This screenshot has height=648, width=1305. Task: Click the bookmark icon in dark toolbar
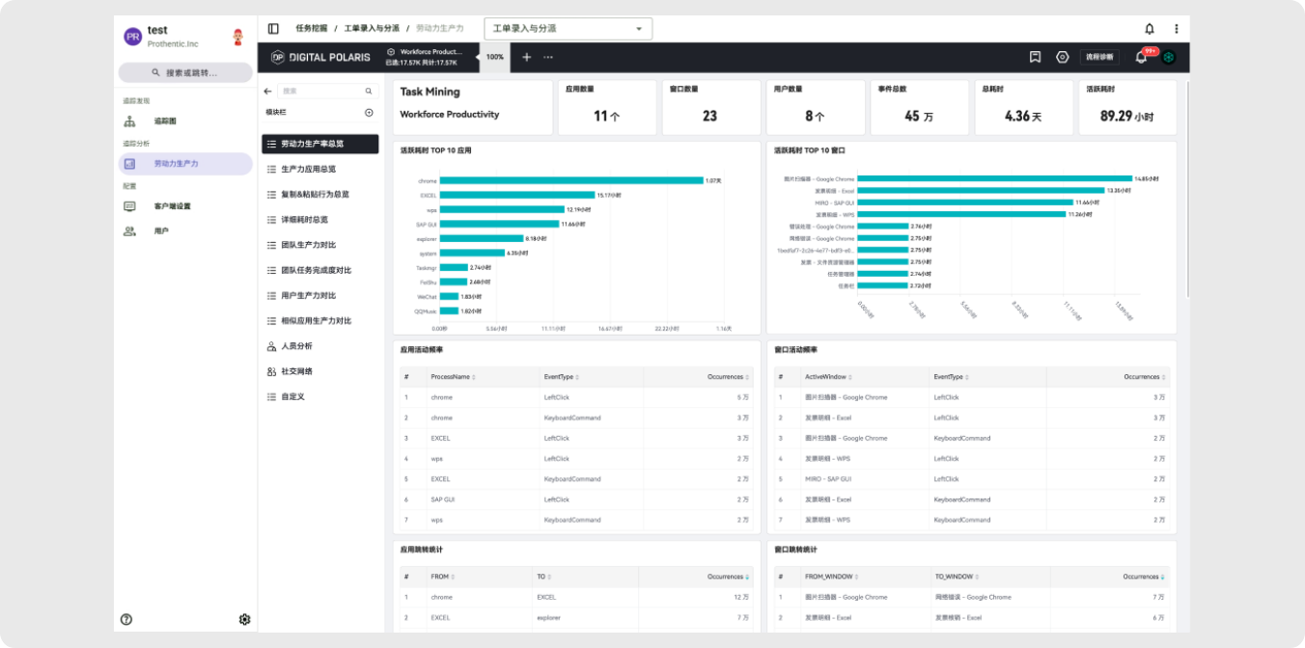pyautogui.click(x=1035, y=57)
